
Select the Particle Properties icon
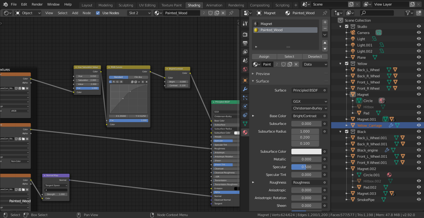(x=244, y=98)
